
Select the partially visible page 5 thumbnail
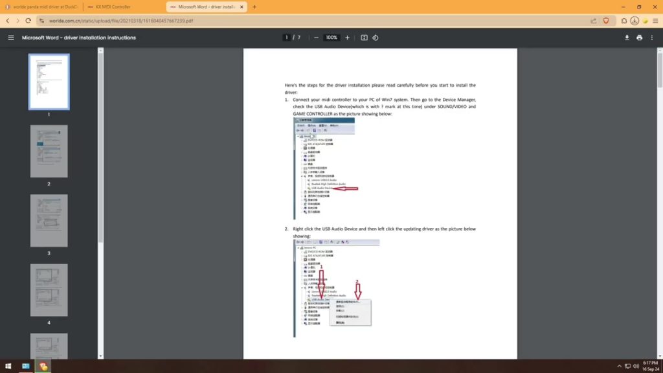(x=49, y=346)
